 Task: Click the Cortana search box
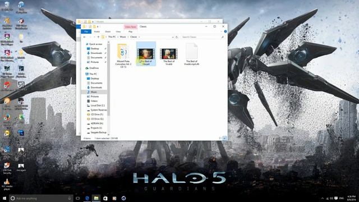coord(41,198)
